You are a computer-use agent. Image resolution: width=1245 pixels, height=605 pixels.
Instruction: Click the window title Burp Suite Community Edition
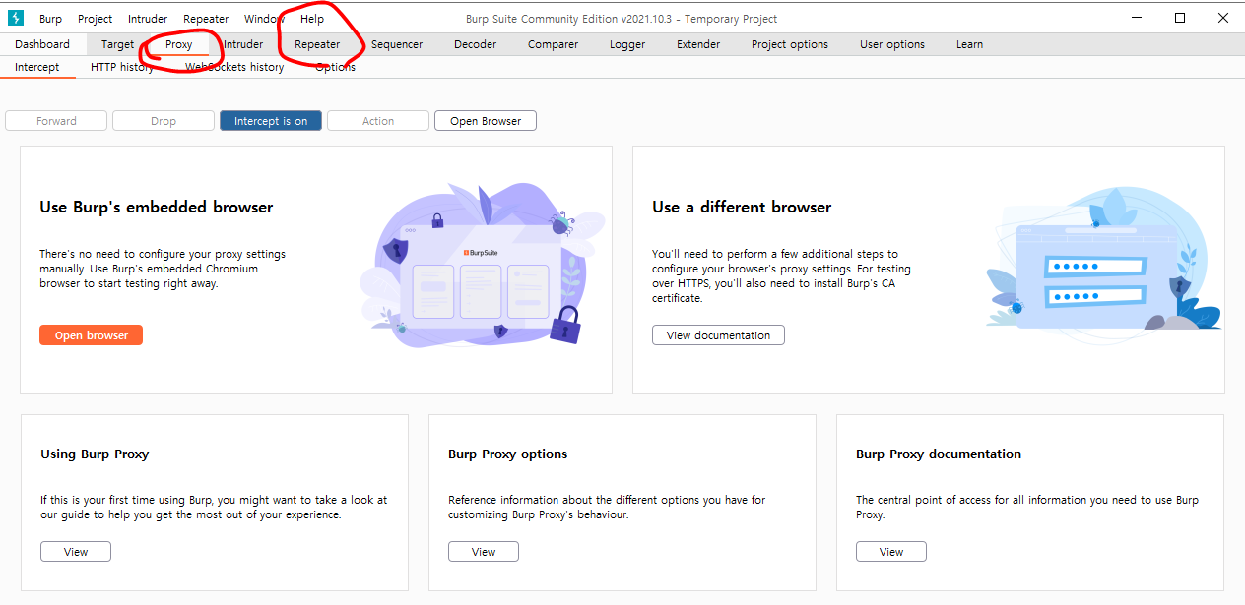click(622, 19)
